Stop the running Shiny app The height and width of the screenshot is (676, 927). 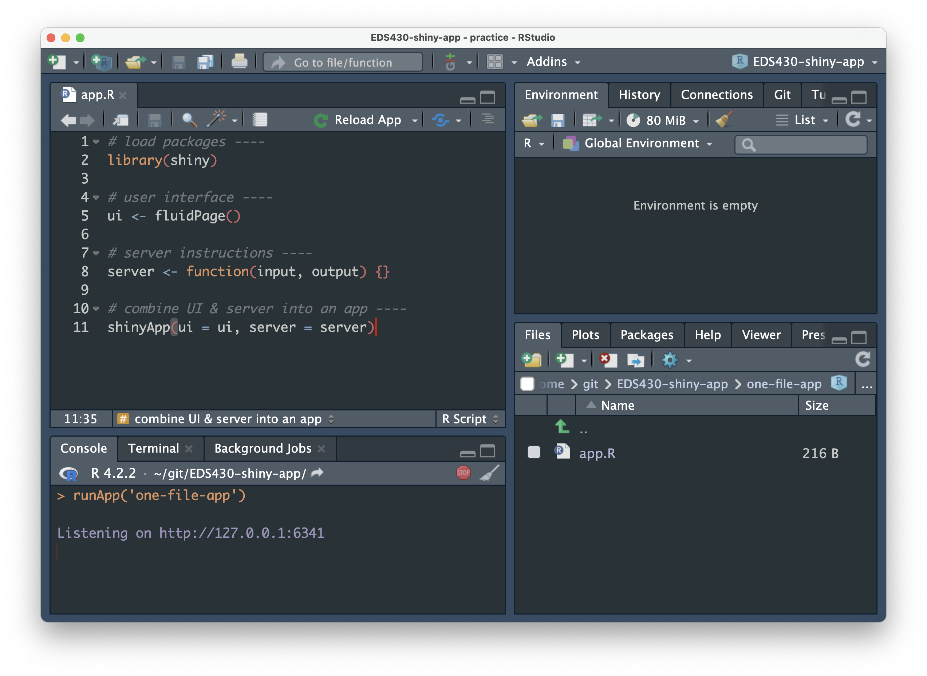[463, 473]
